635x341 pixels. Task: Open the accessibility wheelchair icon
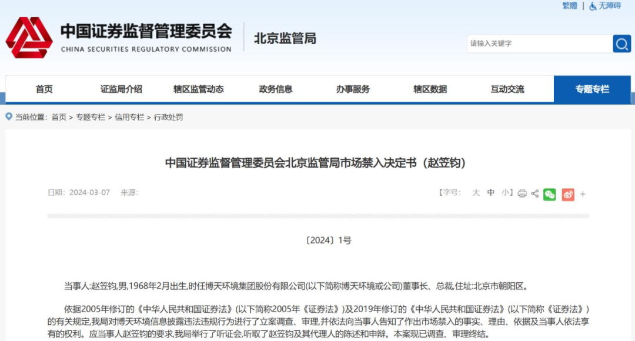click(x=593, y=6)
